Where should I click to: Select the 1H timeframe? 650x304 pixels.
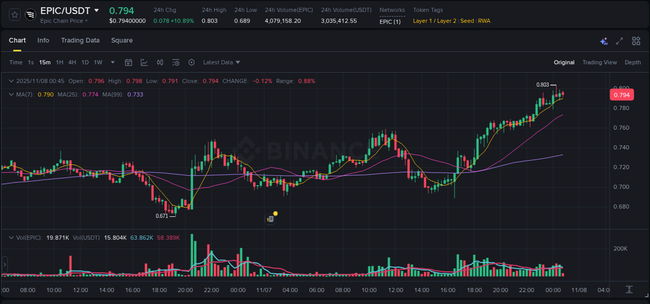point(59,62)
